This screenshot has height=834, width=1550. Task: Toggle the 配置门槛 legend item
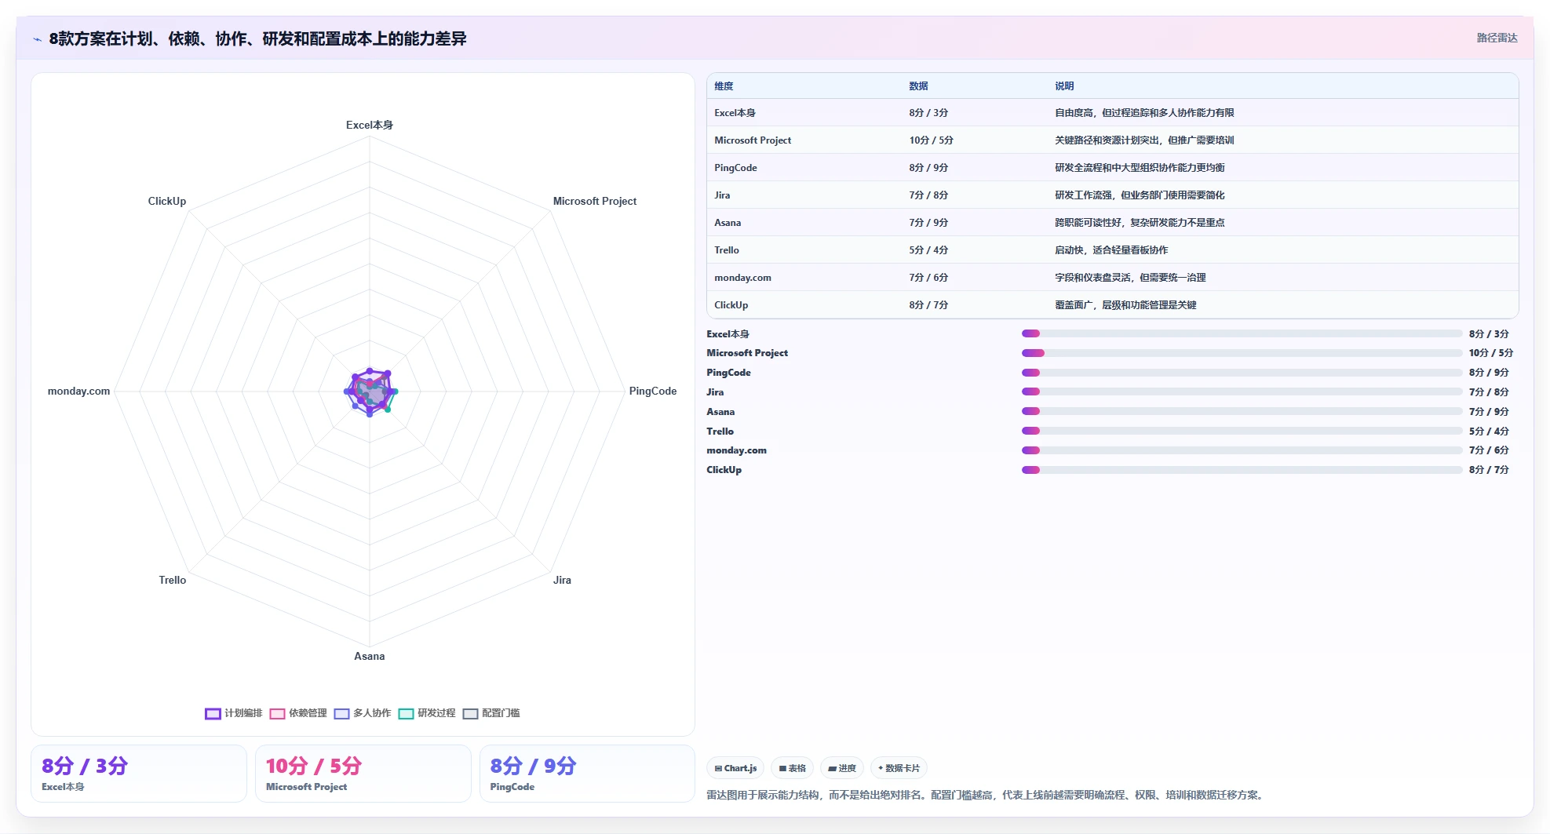tap(491, 713)
